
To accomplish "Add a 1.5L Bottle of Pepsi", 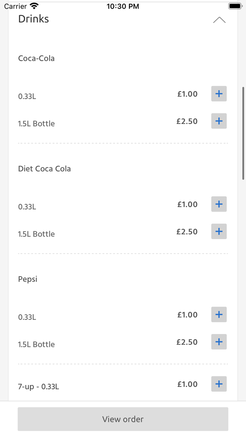I will click(x=219, y=341).
